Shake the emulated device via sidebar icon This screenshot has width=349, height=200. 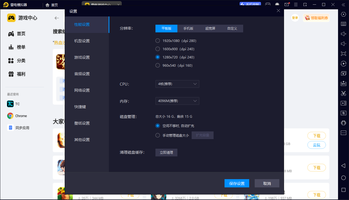click(343, 123)
